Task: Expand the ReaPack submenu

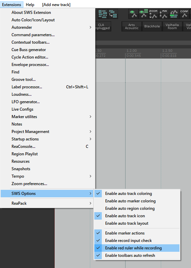Action: [47, 203]
